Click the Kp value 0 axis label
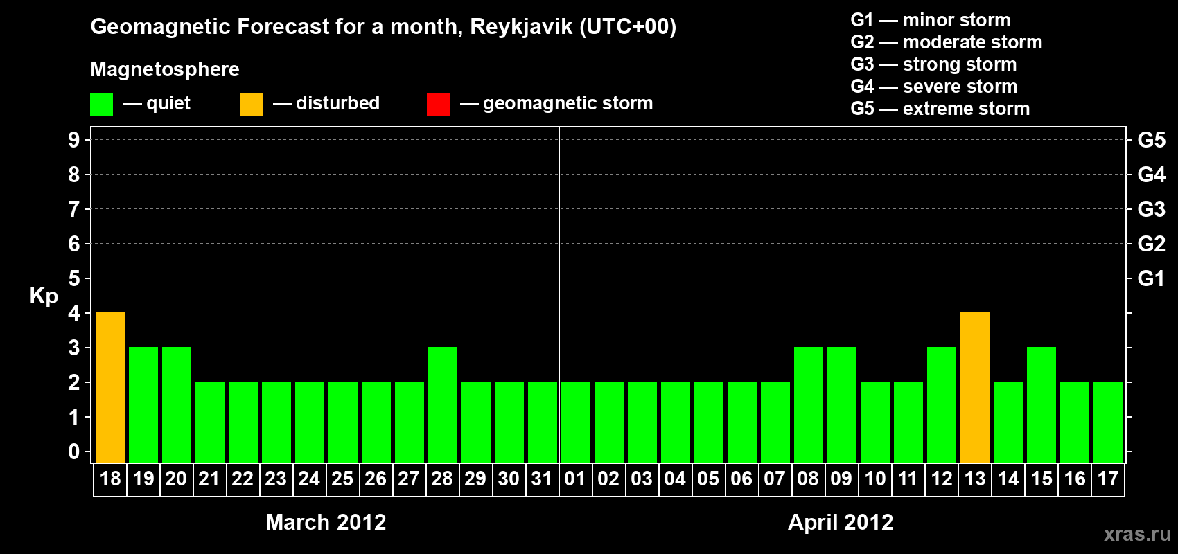The width and height of the screenshot is (1178, 554). click(x=74, y=452)
